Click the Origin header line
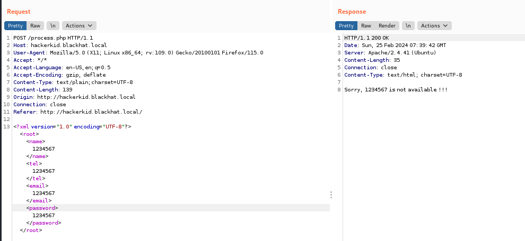 point(74,97)
